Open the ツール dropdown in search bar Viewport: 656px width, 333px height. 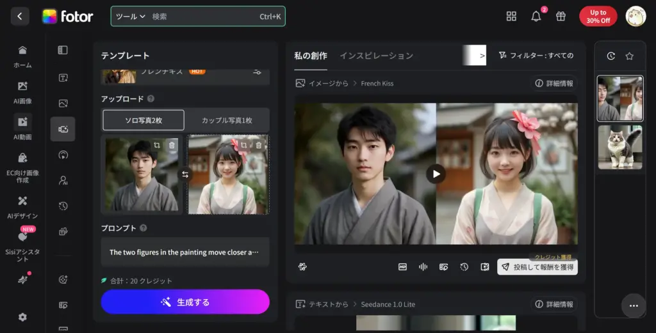click(130, 17)
